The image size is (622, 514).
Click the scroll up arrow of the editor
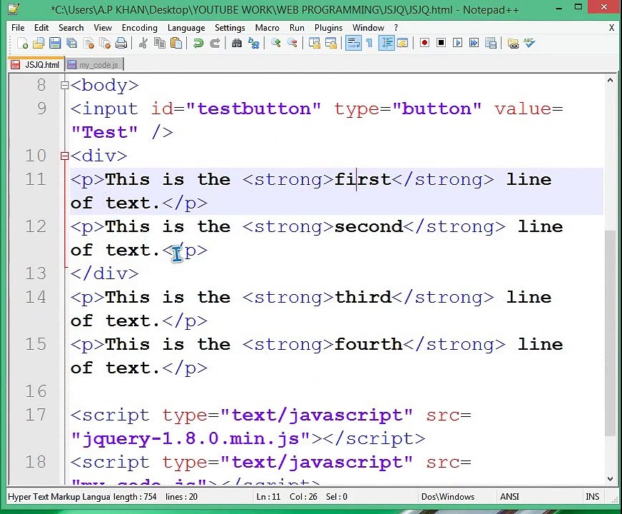click(610, 80)
